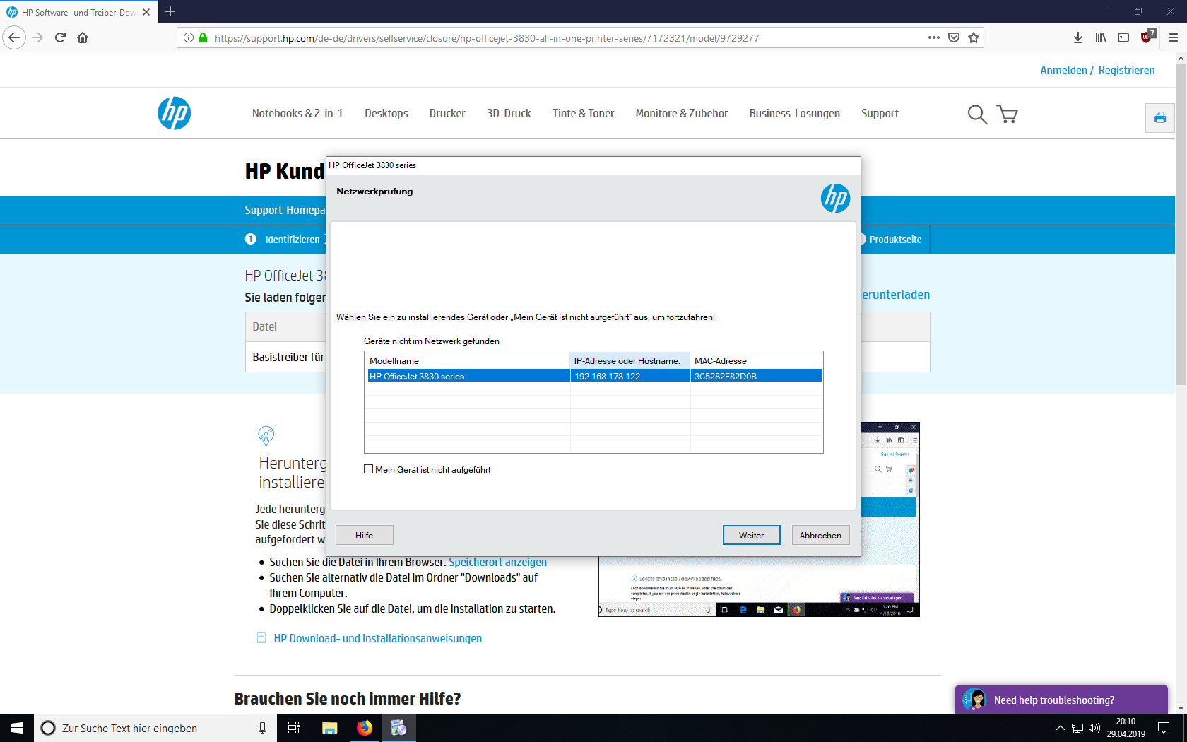Open File Explorer from taskbar
The image size is (1187, 742).
[x=330, y=728]
